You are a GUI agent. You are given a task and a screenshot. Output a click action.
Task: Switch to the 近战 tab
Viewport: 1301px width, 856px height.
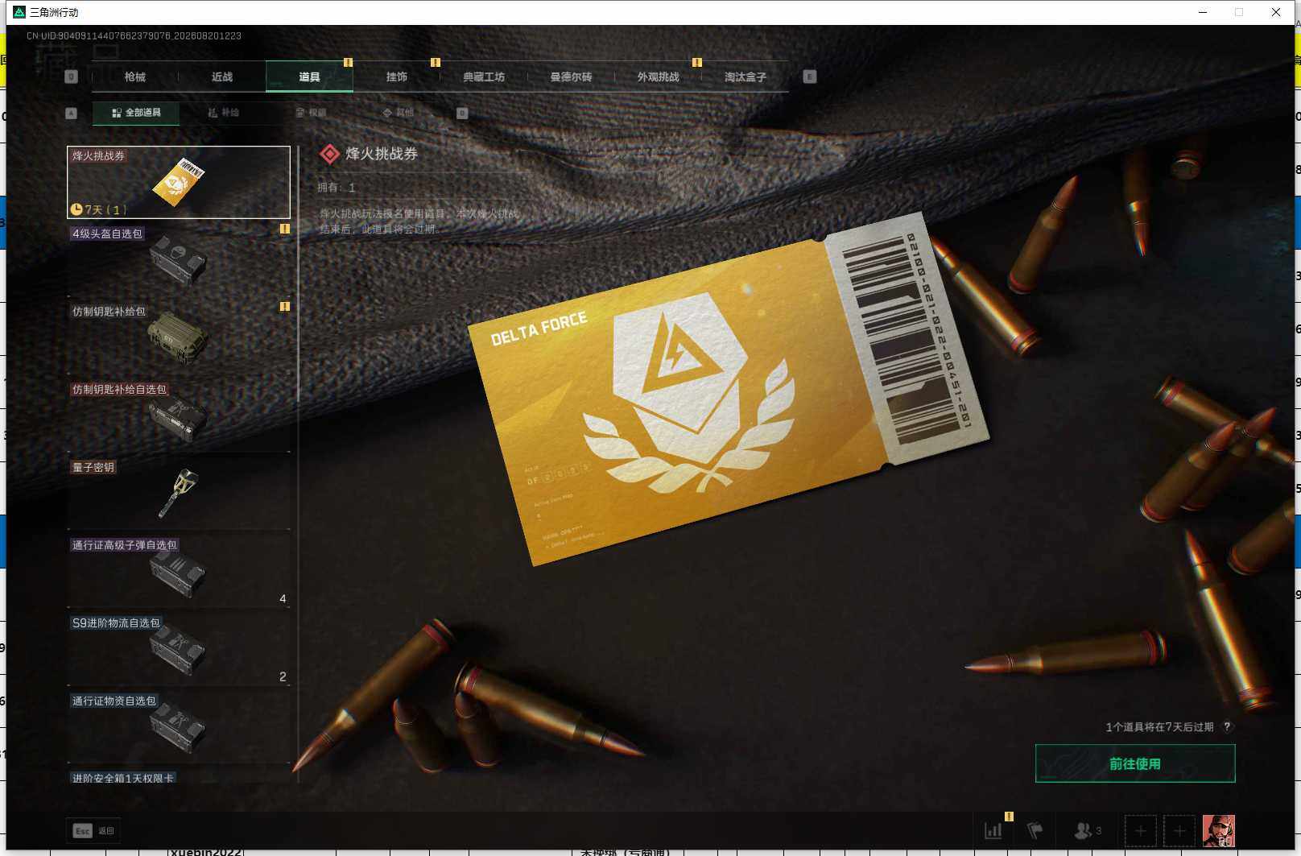coord(222,77)
